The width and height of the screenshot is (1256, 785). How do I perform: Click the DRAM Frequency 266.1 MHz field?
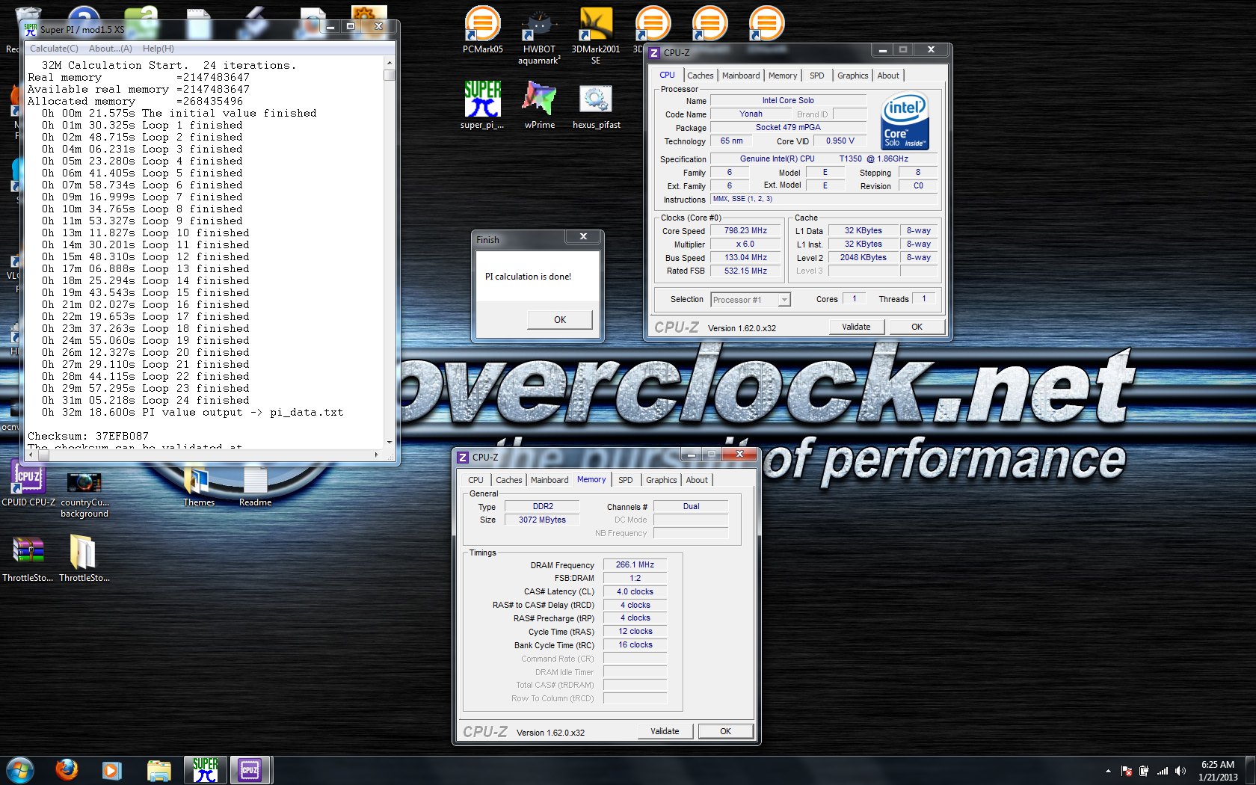point(635,565)
